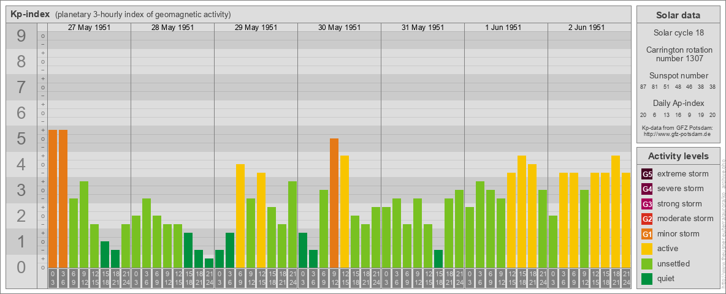The height and width of the screenshot is (294, 726).
Task: Click the '28 May 1951' date header
Action: pos(173,28)
